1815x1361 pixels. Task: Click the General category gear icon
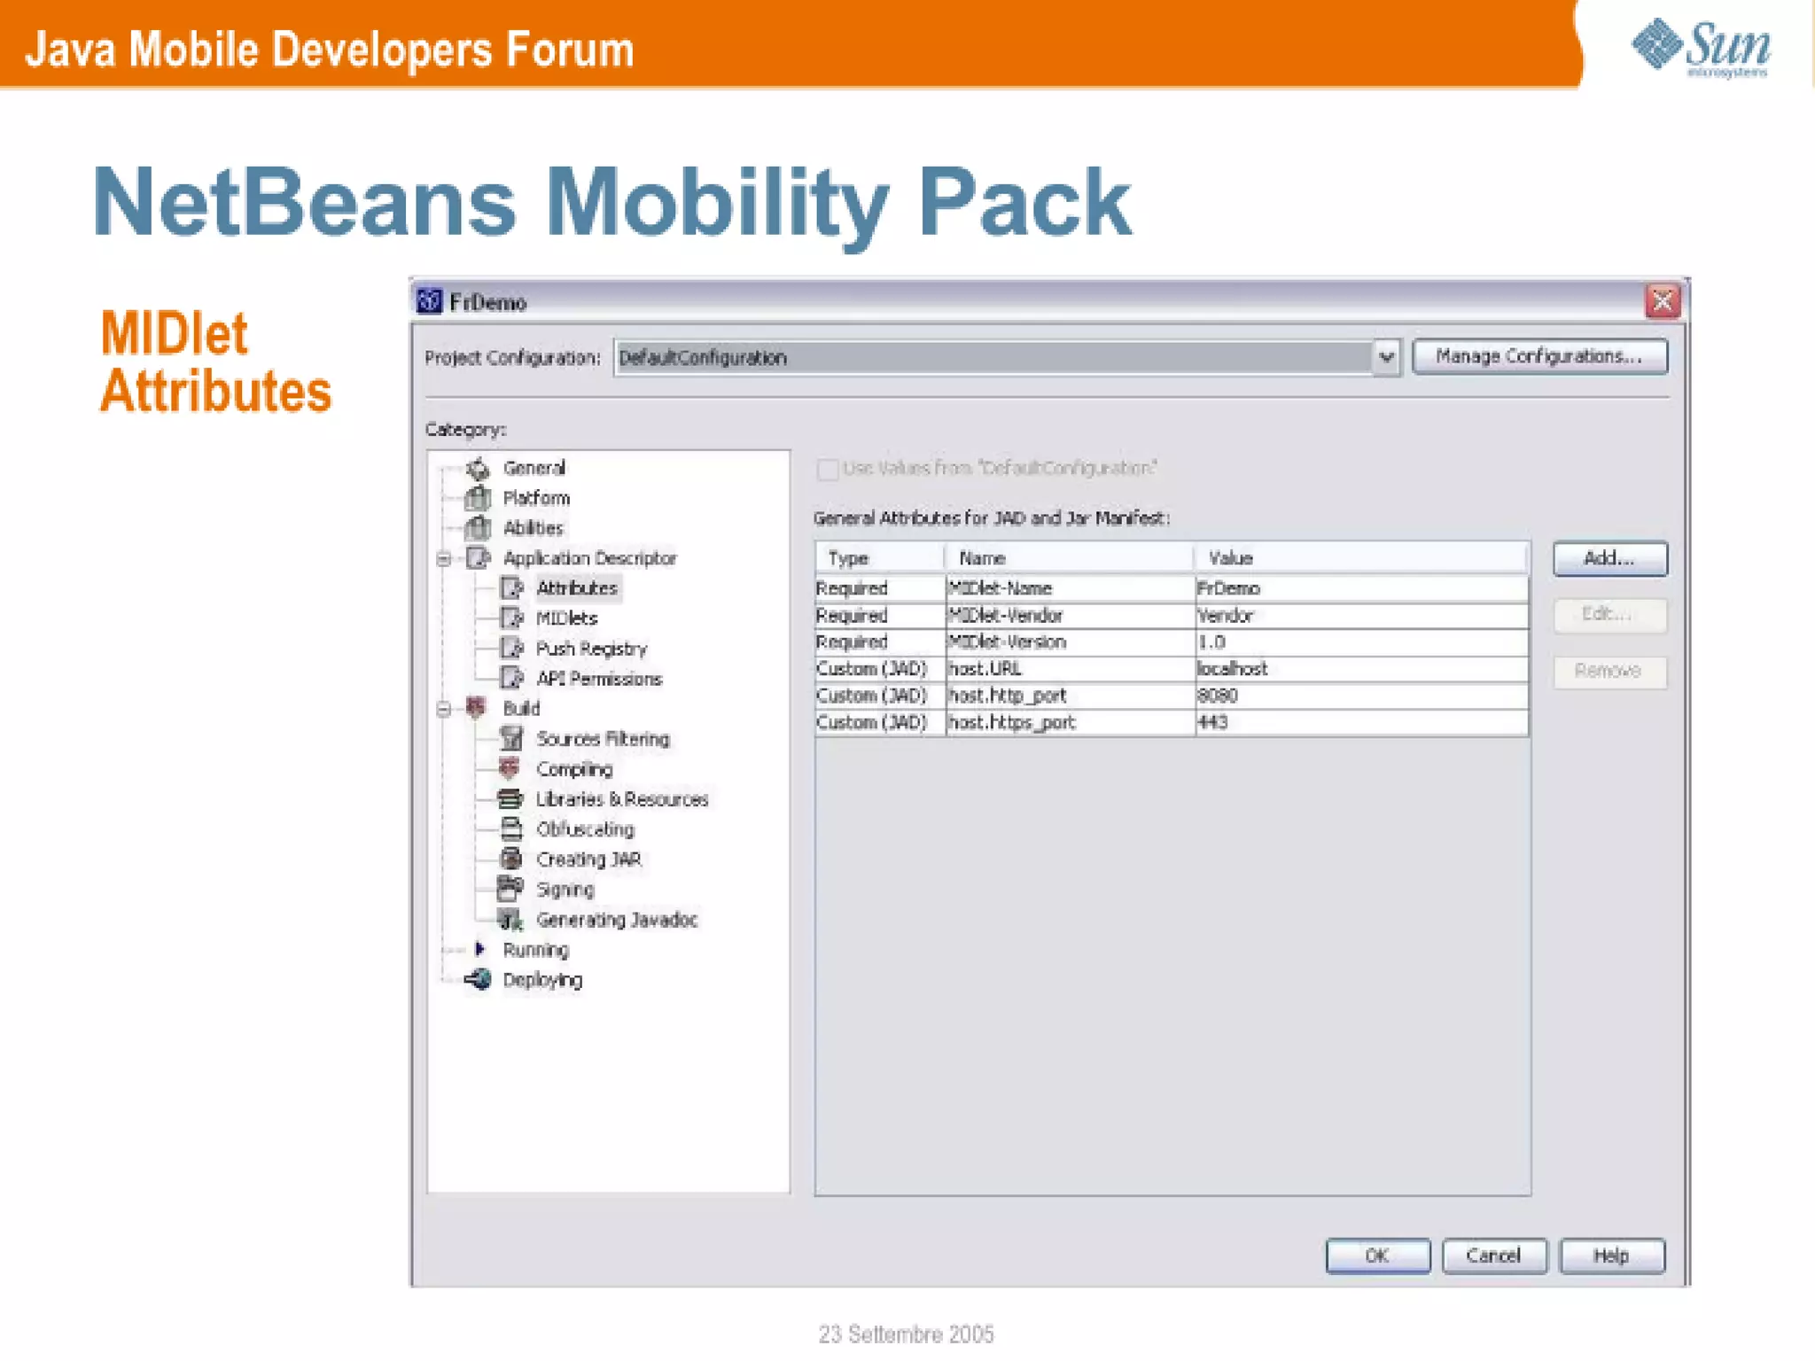(478, 468)
